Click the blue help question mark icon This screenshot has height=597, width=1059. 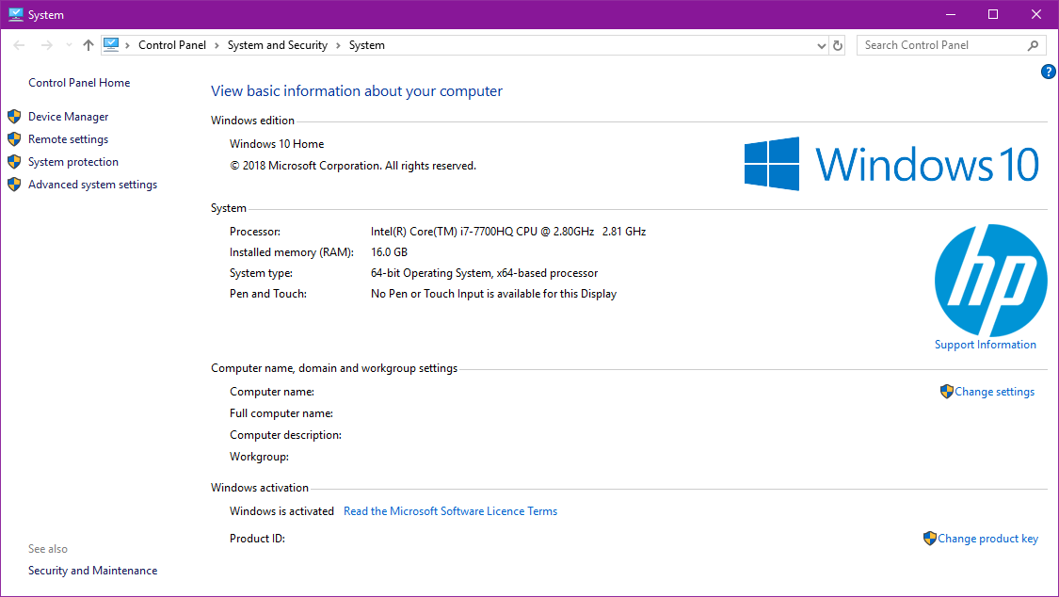[x=1048, y=72]
